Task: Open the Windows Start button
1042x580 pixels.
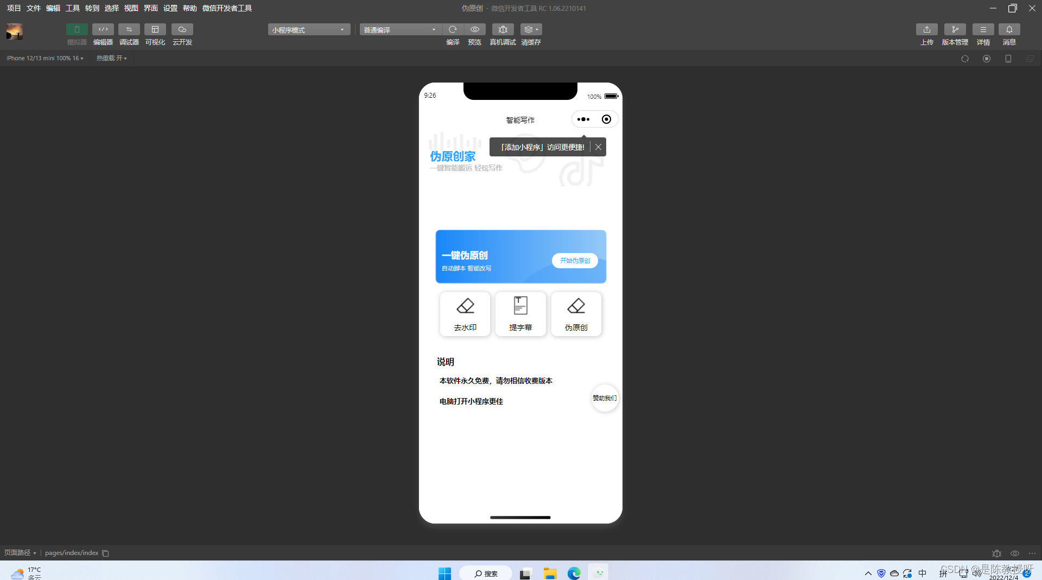Action: tap(444, 573)
